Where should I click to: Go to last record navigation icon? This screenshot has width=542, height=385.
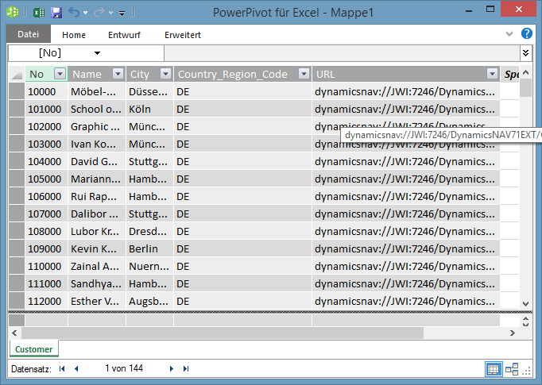pyautogui.click(x=186, y=369)
